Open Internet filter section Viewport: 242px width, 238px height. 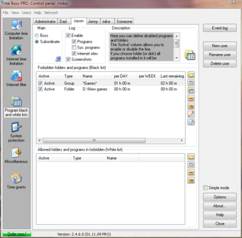coord(16,78)
